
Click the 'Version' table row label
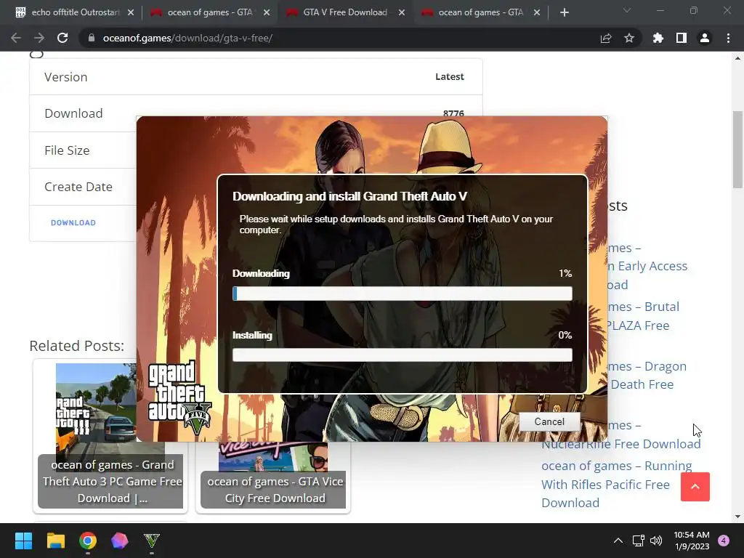tap(66, 77)
